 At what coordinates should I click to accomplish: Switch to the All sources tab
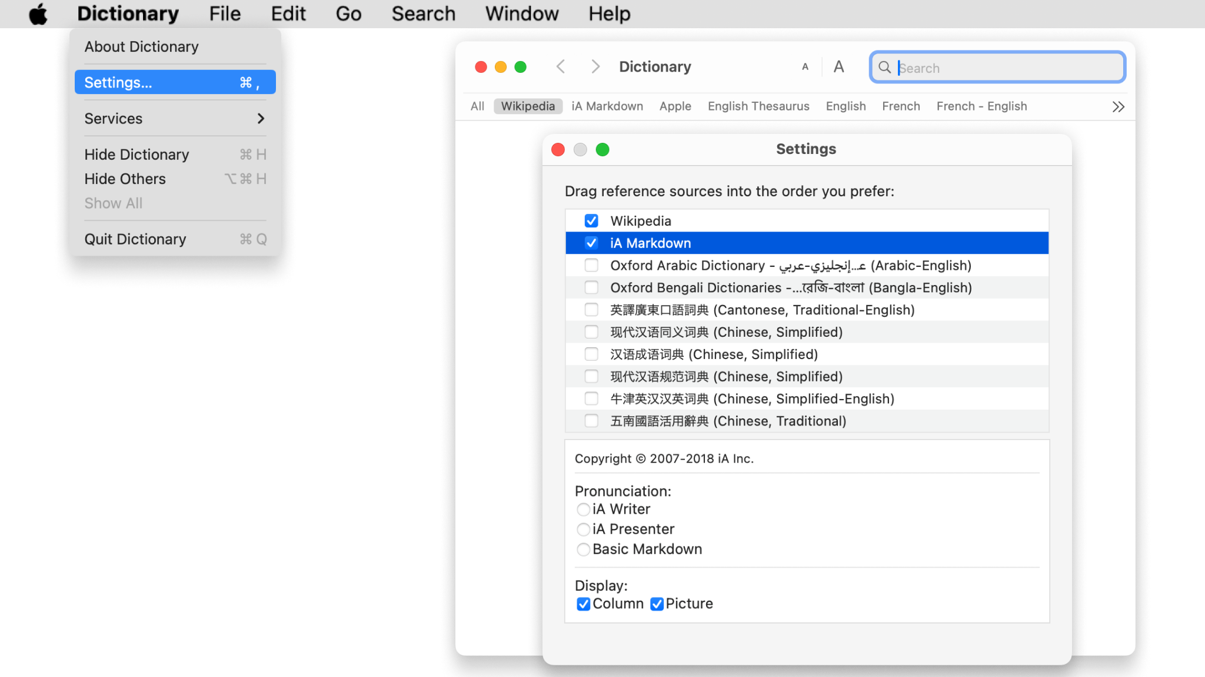click(477, 106)
